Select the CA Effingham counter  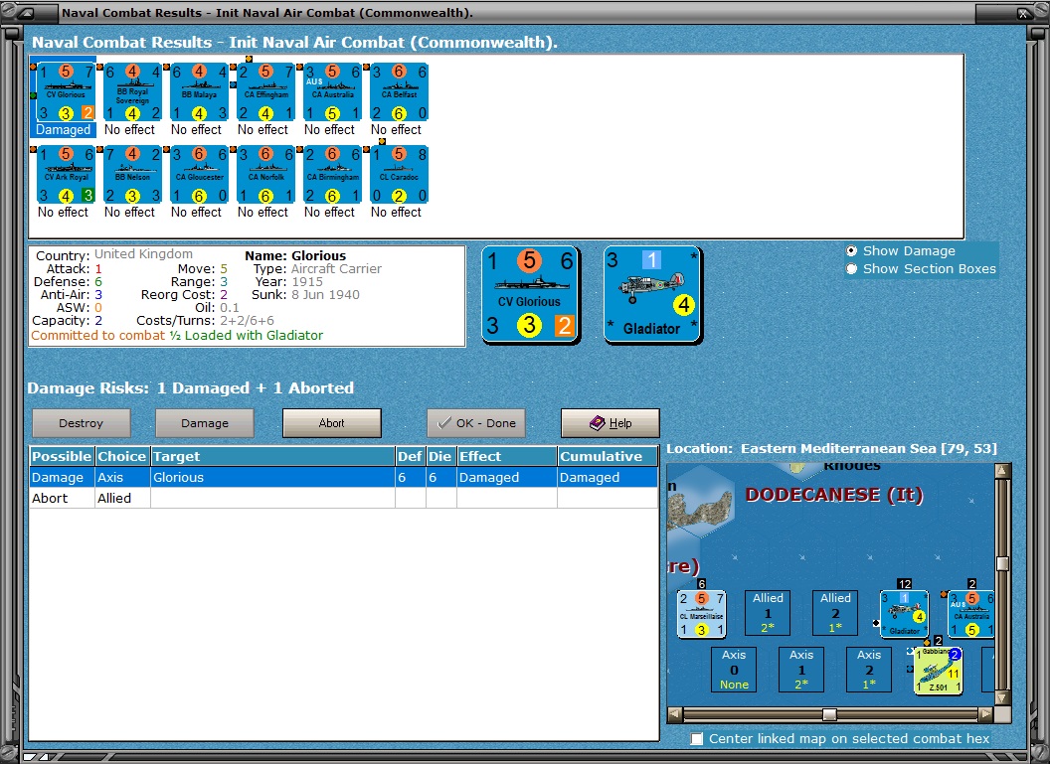pos(265,92)
